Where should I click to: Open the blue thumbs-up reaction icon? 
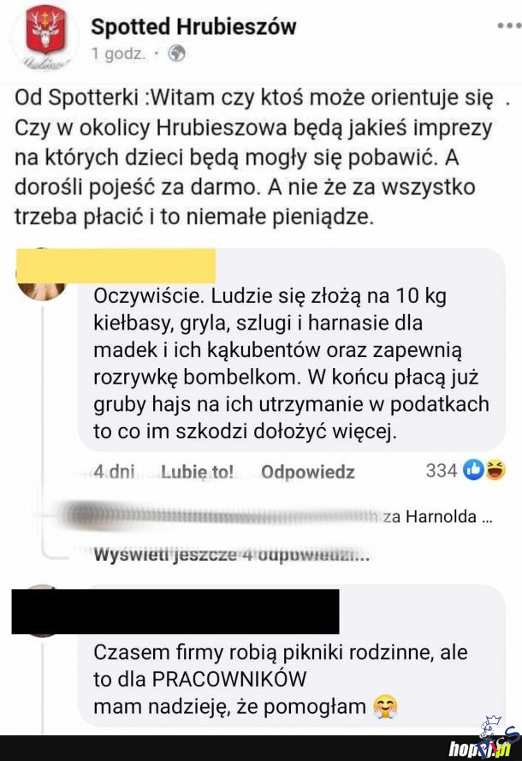click(x=473, y=470)
